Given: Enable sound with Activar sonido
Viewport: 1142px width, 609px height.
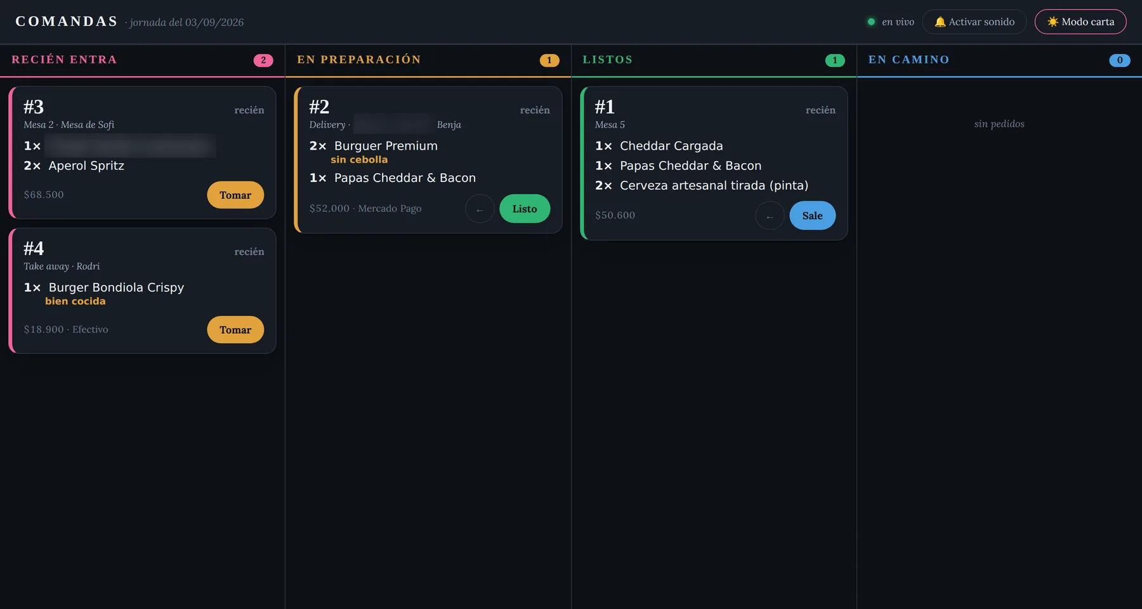Looking at the screenshot, I should [974, 22].
